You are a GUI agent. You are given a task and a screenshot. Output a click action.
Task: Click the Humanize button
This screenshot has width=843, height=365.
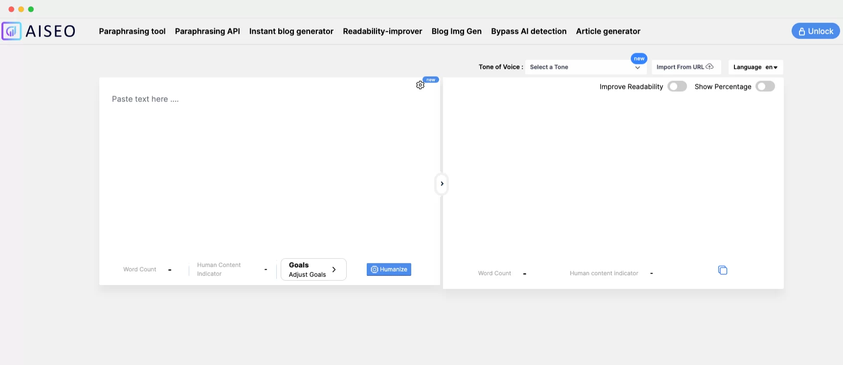(x=389, y=269)
